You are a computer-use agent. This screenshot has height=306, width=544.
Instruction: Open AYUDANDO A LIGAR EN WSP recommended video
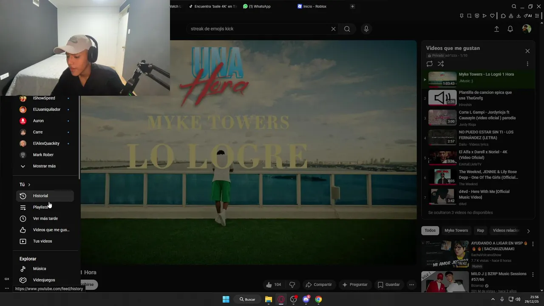click(x=475, y=254)
